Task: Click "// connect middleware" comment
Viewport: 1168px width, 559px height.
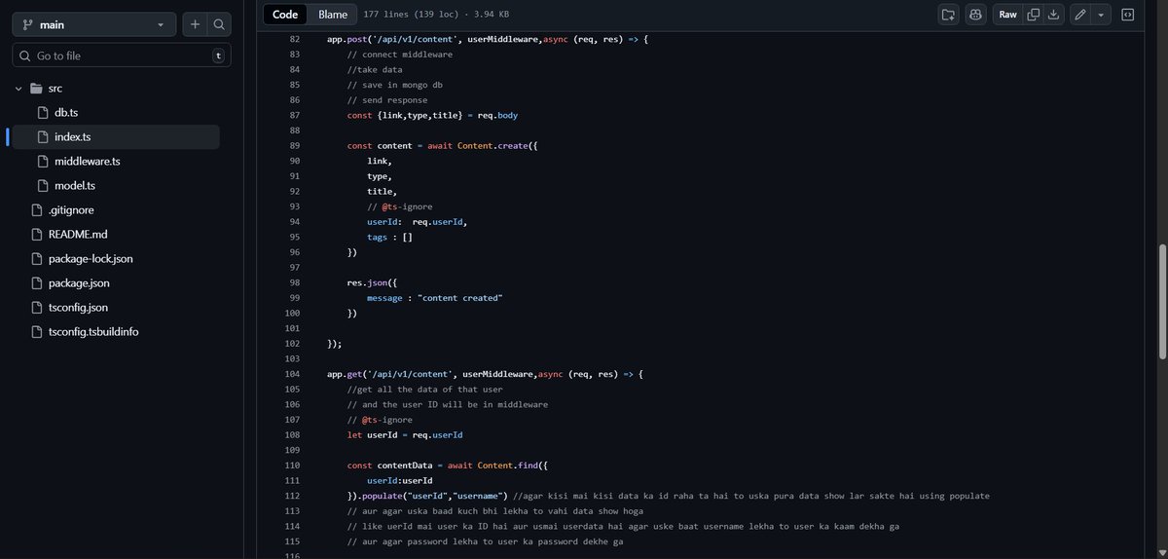Action: (x=400, y=55)
